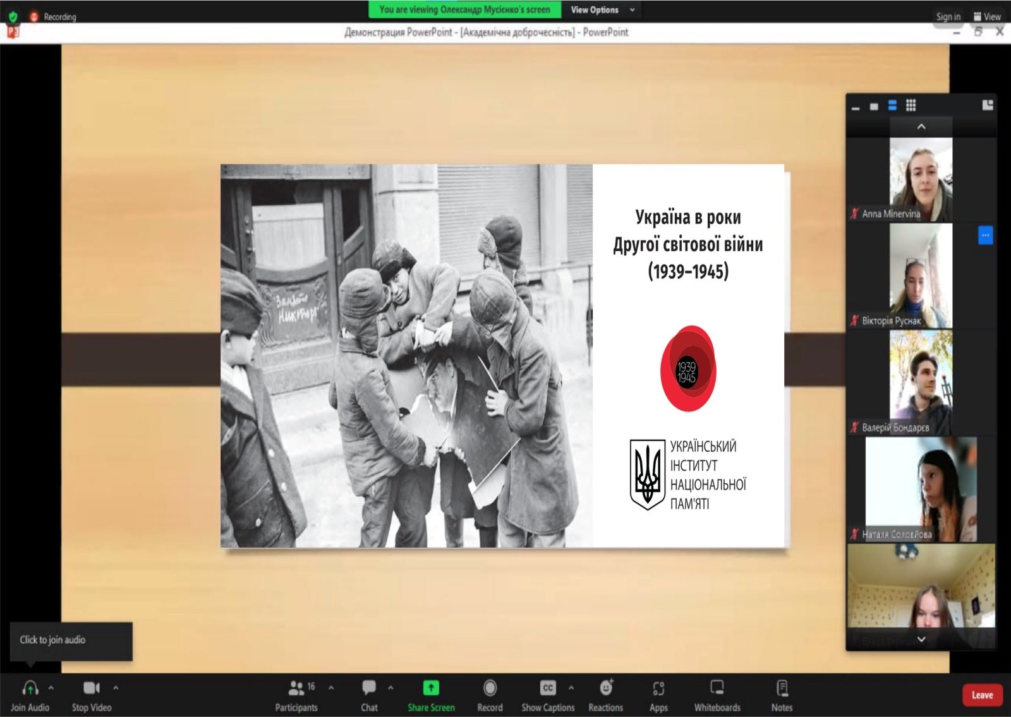Click the red Leave button
The width and height of the screenshot is (1011, 717).
982,695
